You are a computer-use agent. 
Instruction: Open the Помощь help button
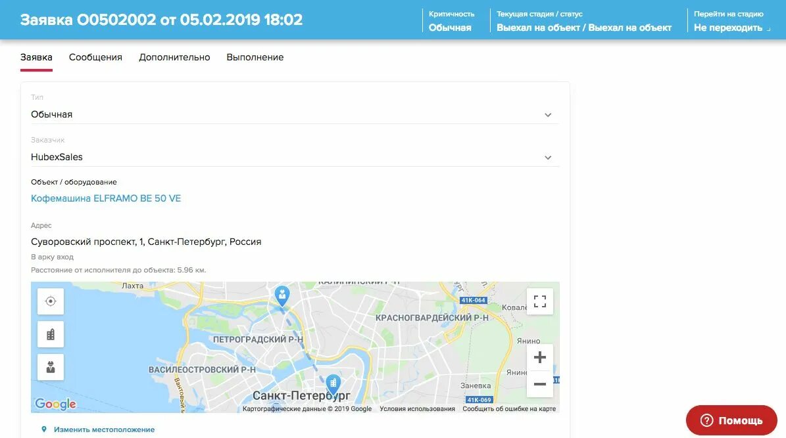click(x=731, y=420)
